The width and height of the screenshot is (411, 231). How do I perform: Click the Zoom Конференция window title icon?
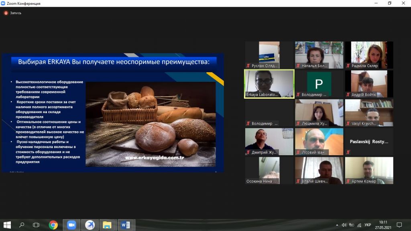tap(3, 3)
